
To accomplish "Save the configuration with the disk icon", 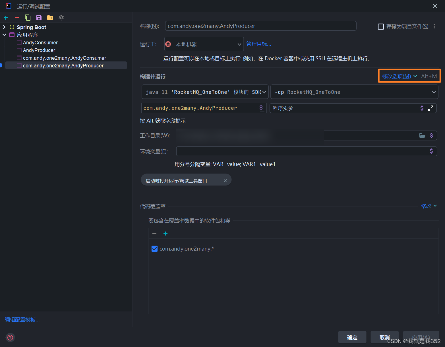I will pyautogui.click(x=39, y=18).
